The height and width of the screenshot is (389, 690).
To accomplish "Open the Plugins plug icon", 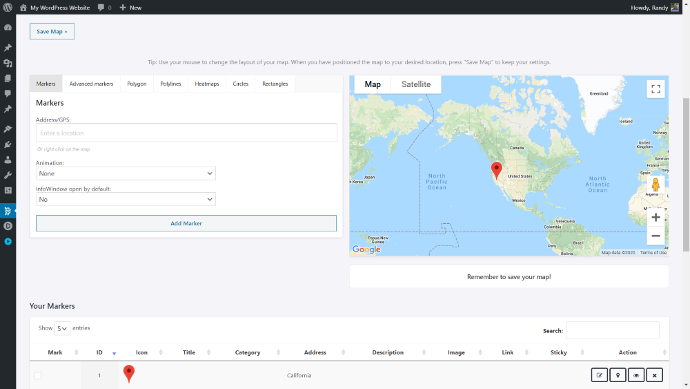I will click(x=8, y=144).
